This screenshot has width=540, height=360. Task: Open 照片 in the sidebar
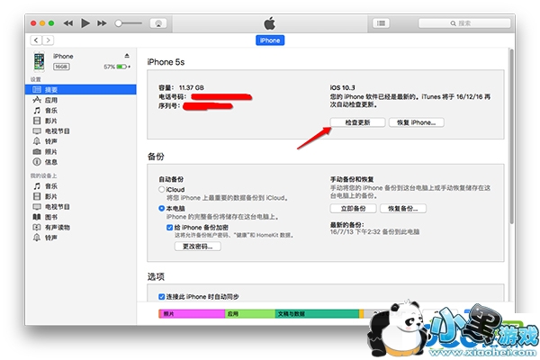81,151
